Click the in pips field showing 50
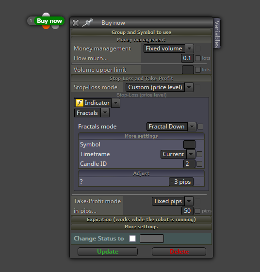The height and width of the screenshot is (272, 260). (187, 211)
